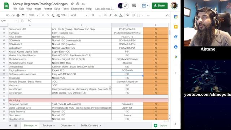Image resolution: width=231 pixels, height=130 pixels.
Task: Open the all sheets list
Action: 16,125
